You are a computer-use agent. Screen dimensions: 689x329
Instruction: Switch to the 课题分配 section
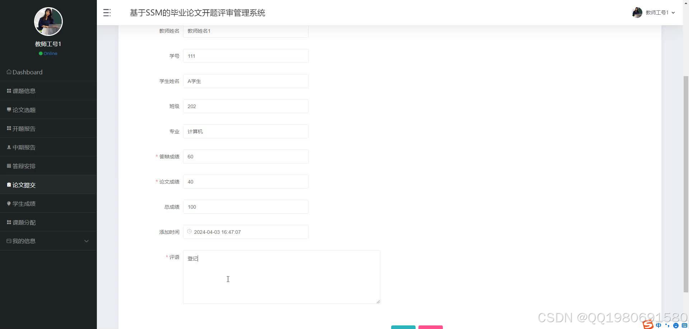coord(24,222)
